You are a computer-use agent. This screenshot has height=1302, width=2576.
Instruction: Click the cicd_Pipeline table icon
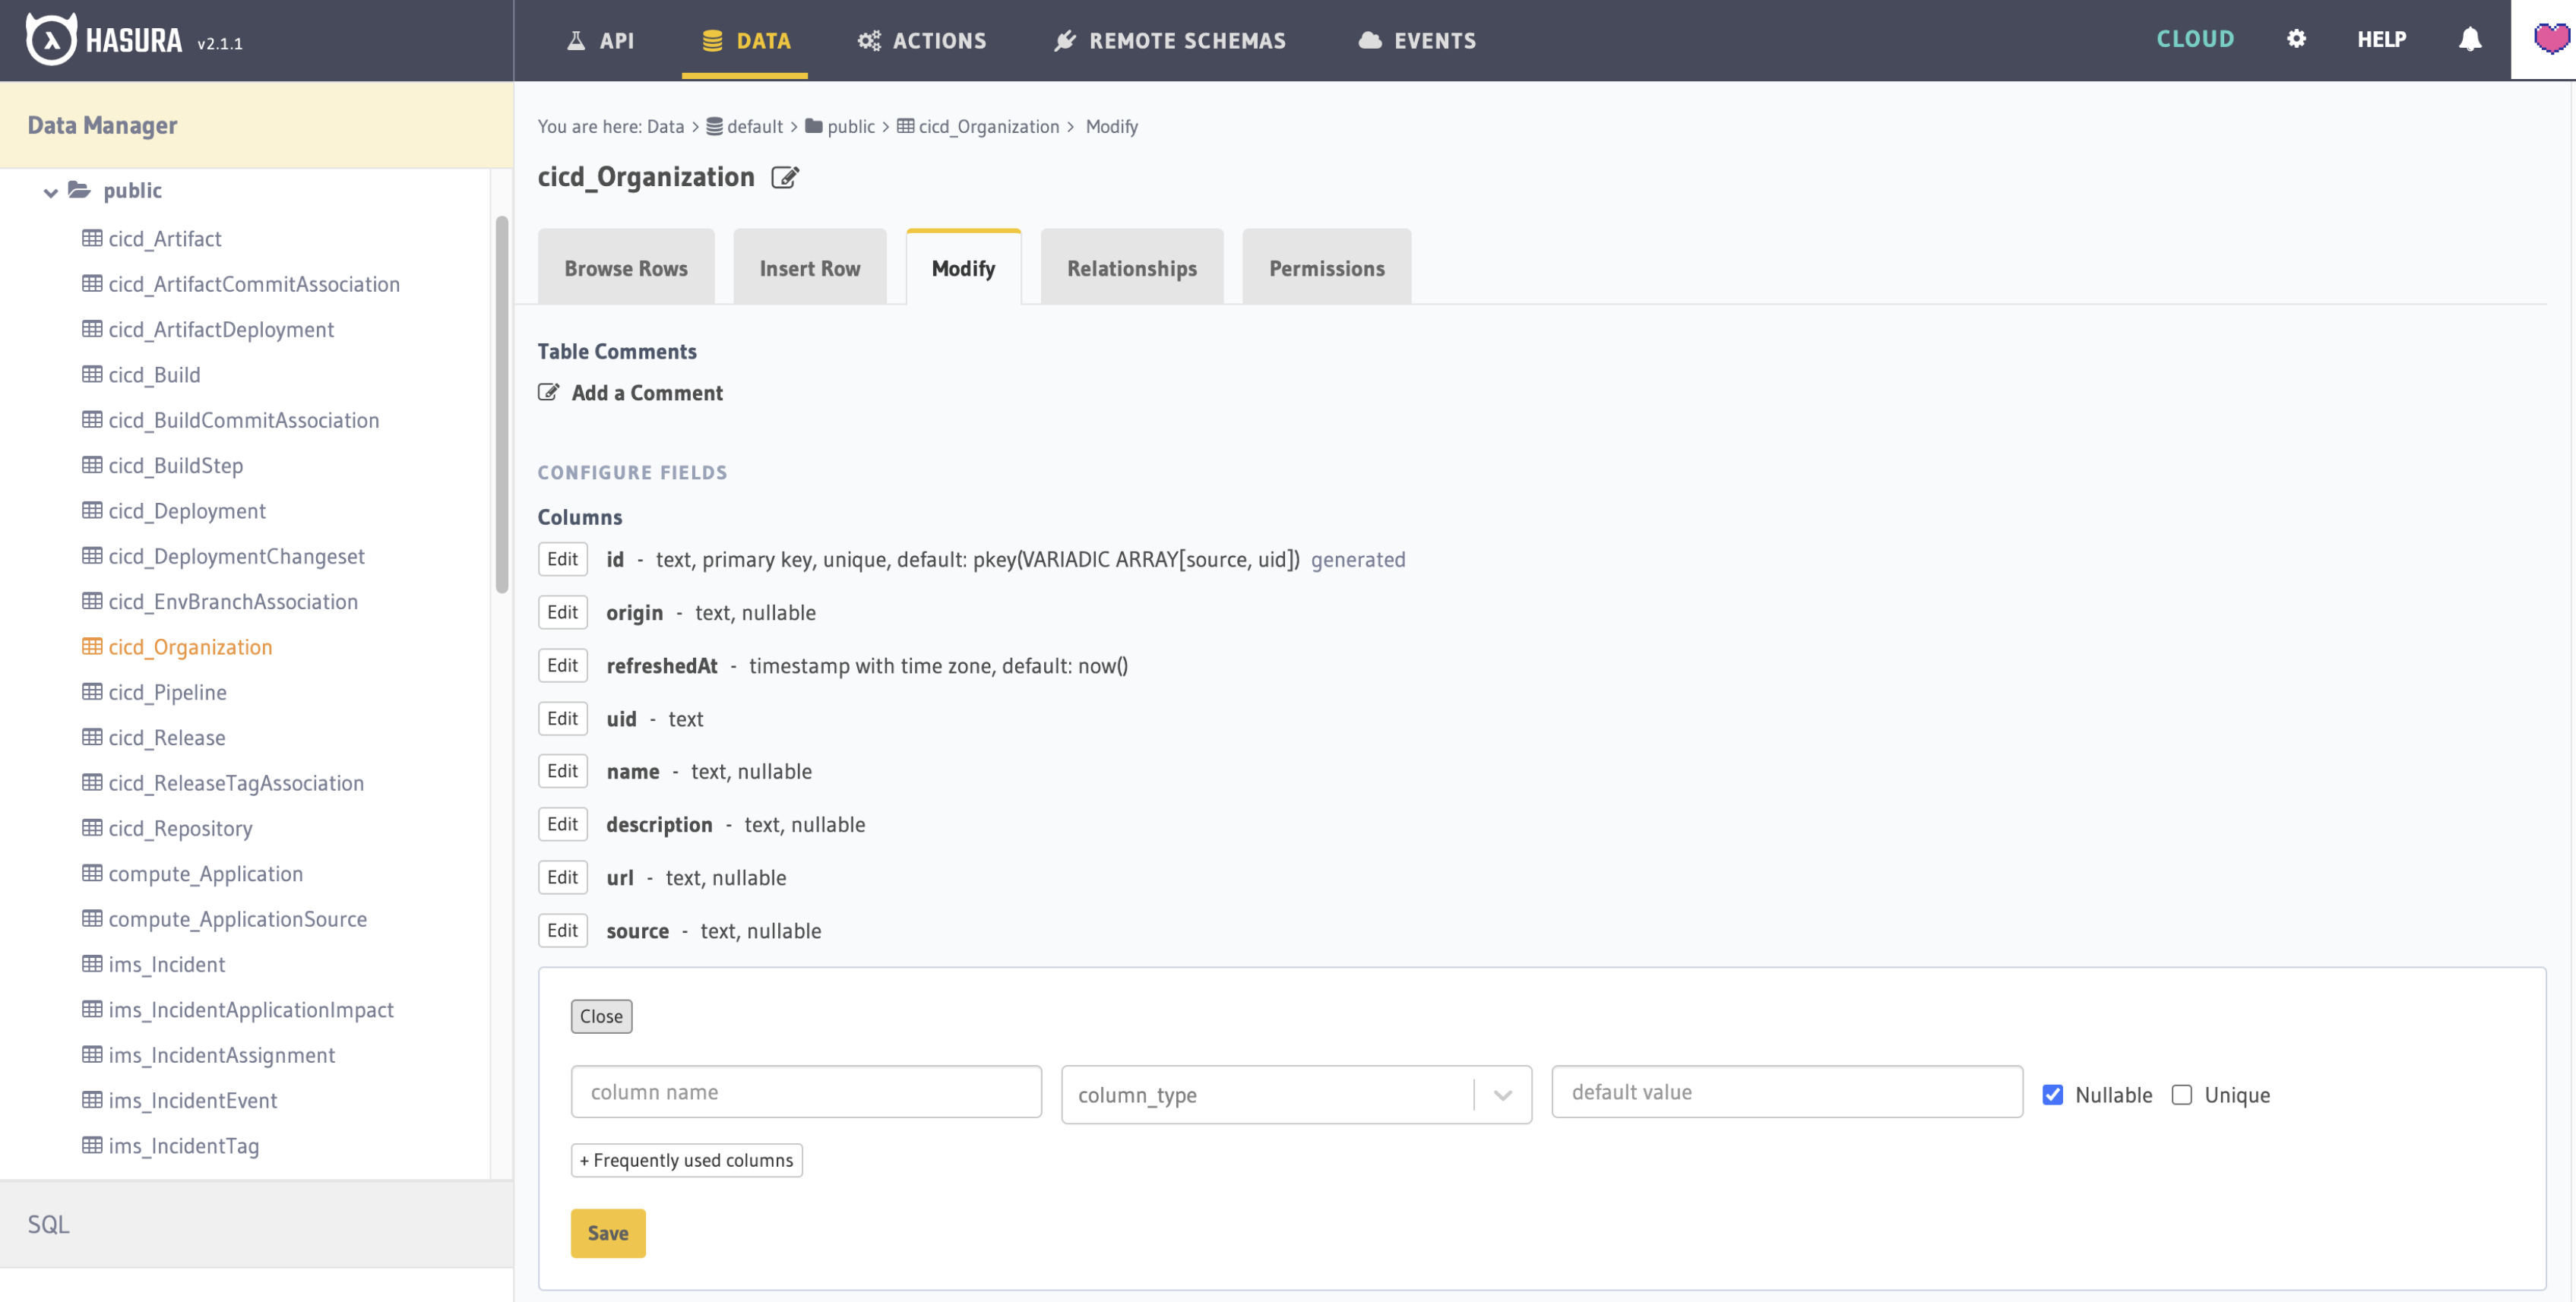92,691
